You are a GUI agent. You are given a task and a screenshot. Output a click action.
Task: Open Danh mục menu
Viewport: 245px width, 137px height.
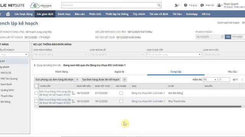pyautogui.click(x=64, y=14)
